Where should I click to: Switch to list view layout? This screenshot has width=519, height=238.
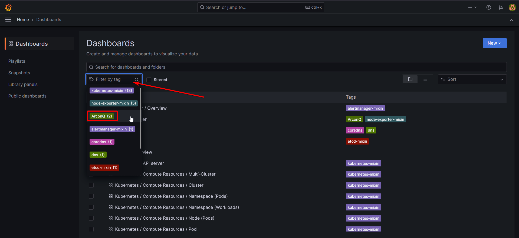click(425, 79)
